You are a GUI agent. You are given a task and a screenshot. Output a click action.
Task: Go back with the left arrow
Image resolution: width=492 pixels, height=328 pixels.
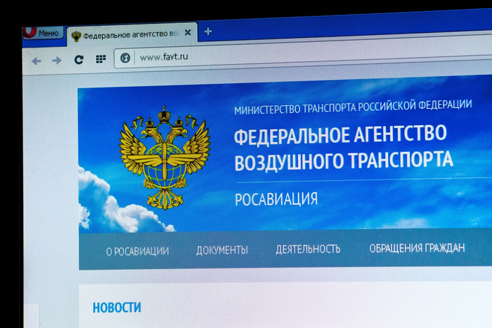pos(37,61)
